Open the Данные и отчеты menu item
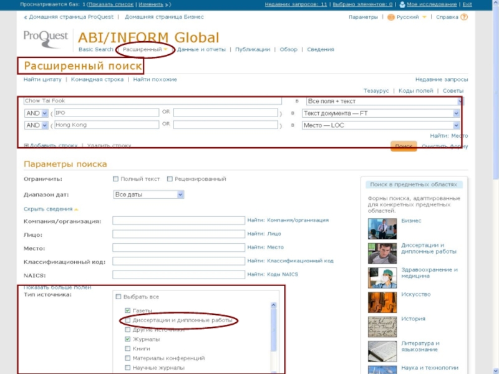The height and width of the screenshot is (374, 499). click(x=201, y=49)
